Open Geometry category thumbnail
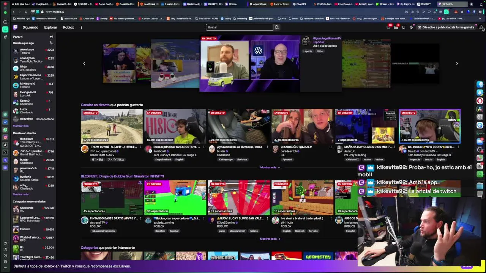The width and height of the screenshot is (486, 273). point(318,256)
